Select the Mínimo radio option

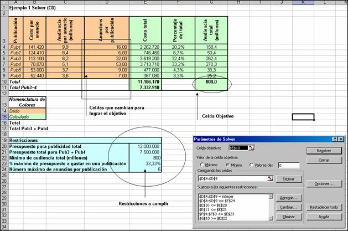[227, 166]
